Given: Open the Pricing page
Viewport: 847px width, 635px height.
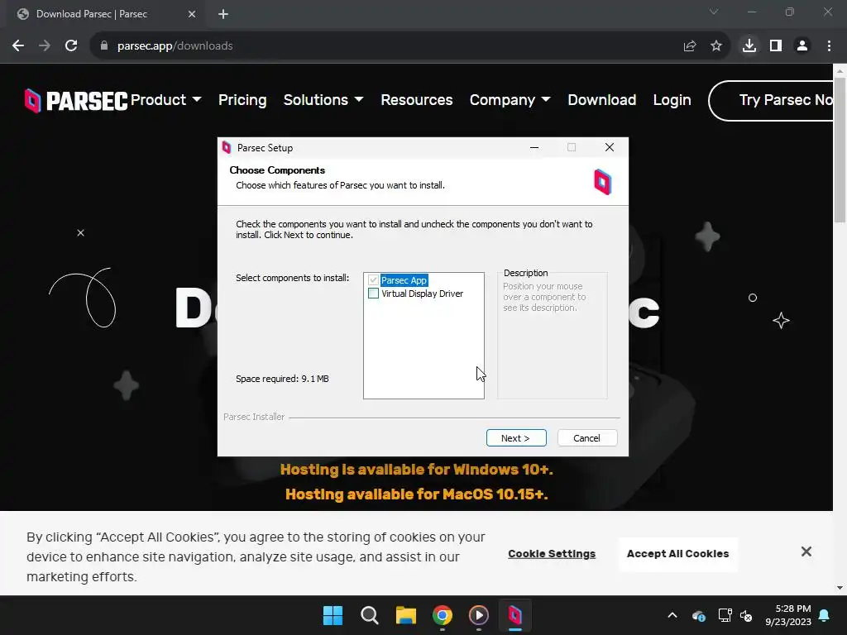Looking at the screenshot, I should coord(242,100).
